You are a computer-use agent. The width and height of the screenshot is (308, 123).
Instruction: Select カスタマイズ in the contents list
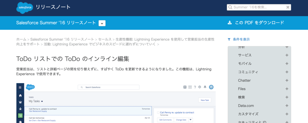click(x=248, y=114)
